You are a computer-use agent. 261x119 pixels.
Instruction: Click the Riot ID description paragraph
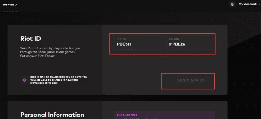[50, 52]
